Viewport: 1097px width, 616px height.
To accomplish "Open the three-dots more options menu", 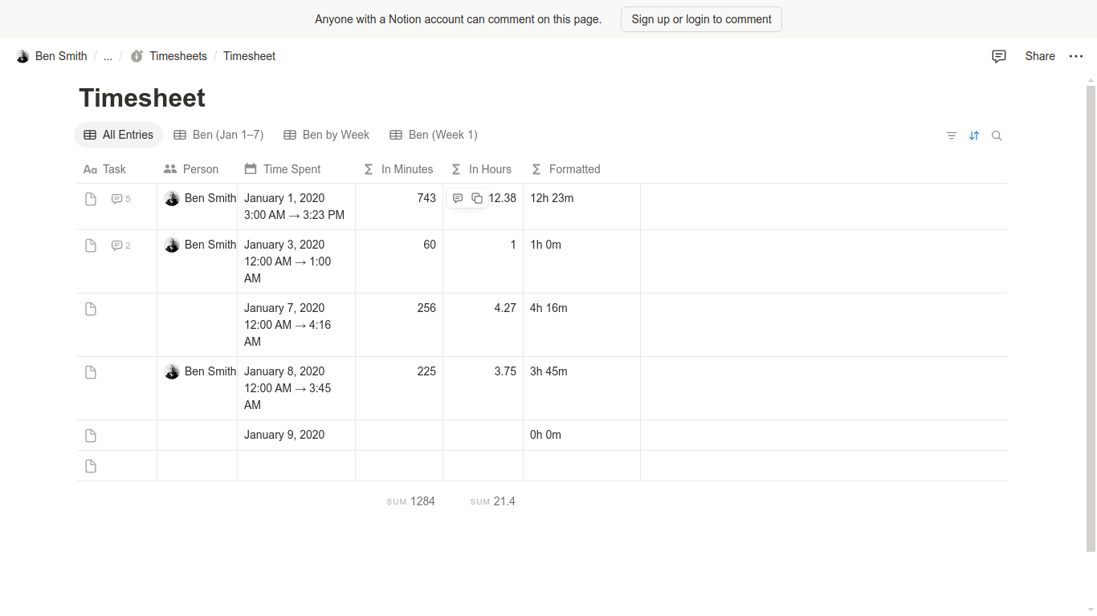I will point(1076,56).
